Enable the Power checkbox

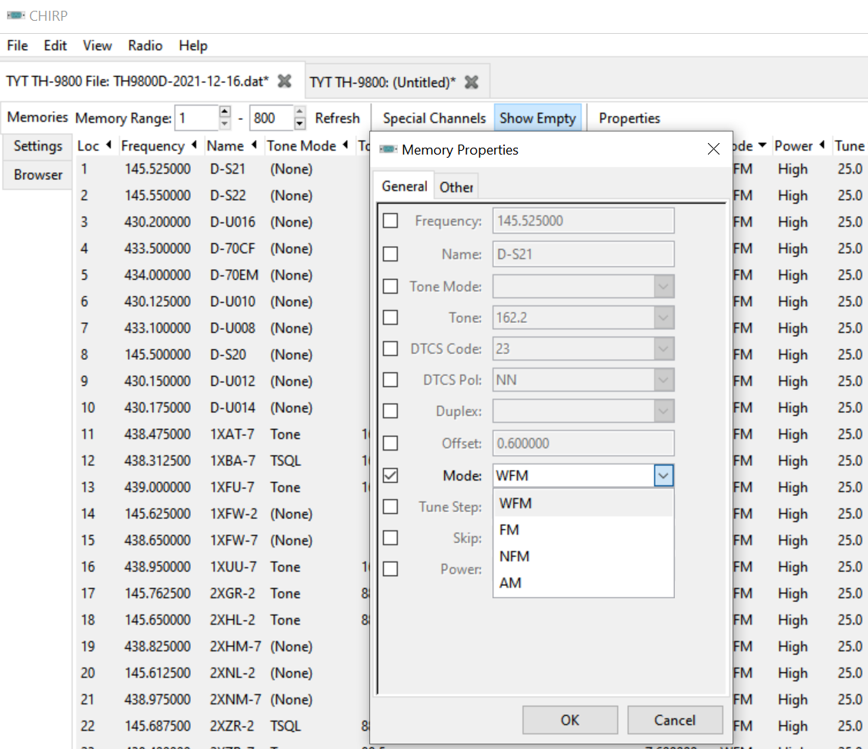[x=390, y=568]
